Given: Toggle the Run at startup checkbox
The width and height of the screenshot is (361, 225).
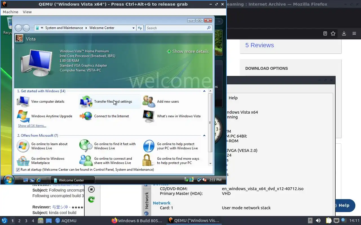Looking at the screenshot, I should point(18,170).
